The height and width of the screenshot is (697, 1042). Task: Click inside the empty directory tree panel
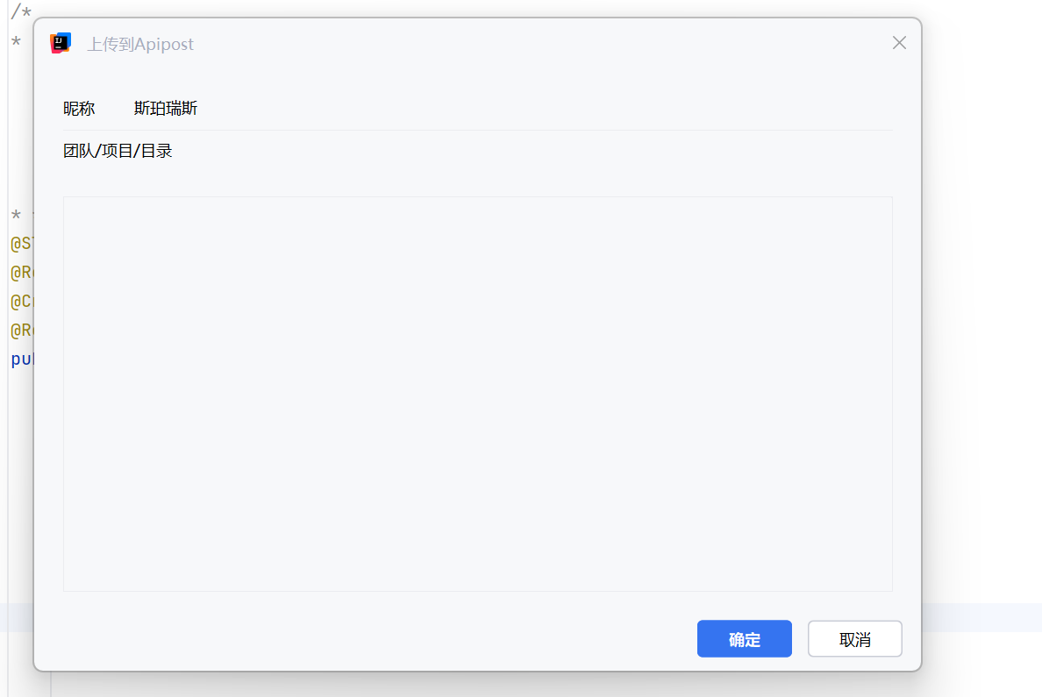coord(477,394)
